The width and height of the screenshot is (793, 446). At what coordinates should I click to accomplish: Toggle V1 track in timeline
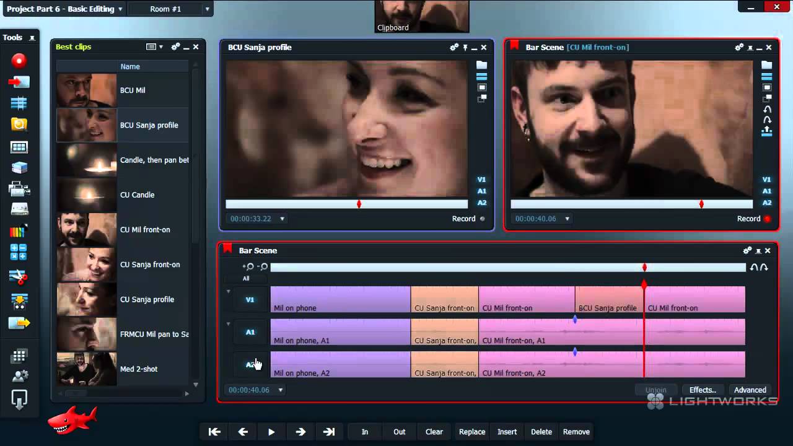[x=250, y=300]
